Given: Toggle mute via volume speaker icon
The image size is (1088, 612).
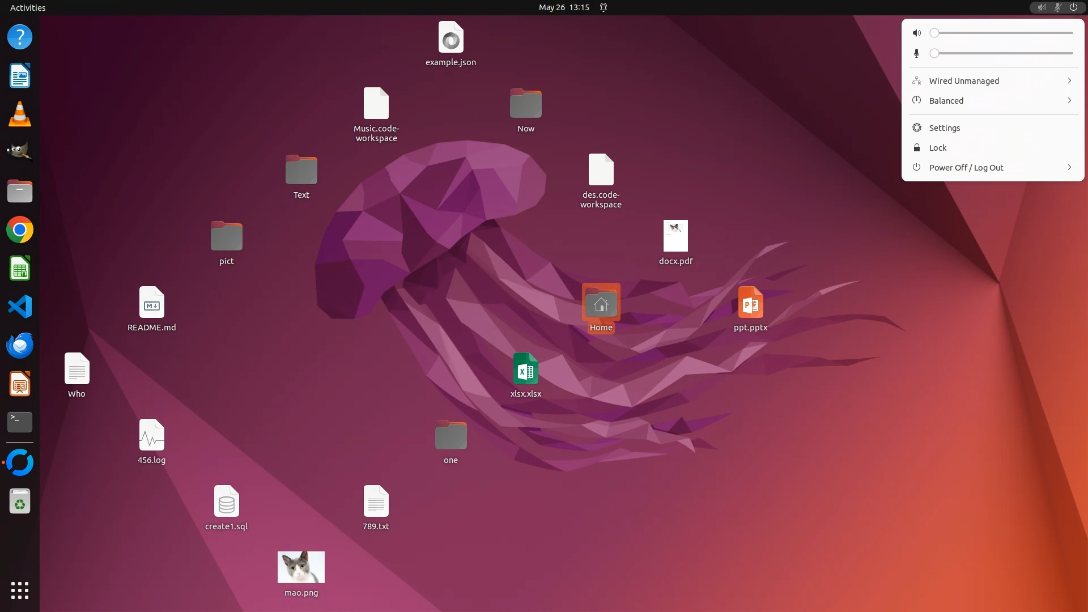Looking at the screenshot, I should 916,33.
